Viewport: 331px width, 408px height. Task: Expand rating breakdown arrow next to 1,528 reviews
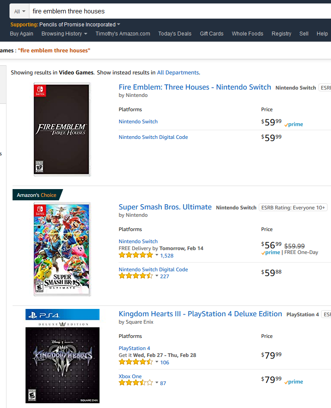pos(157,255)
